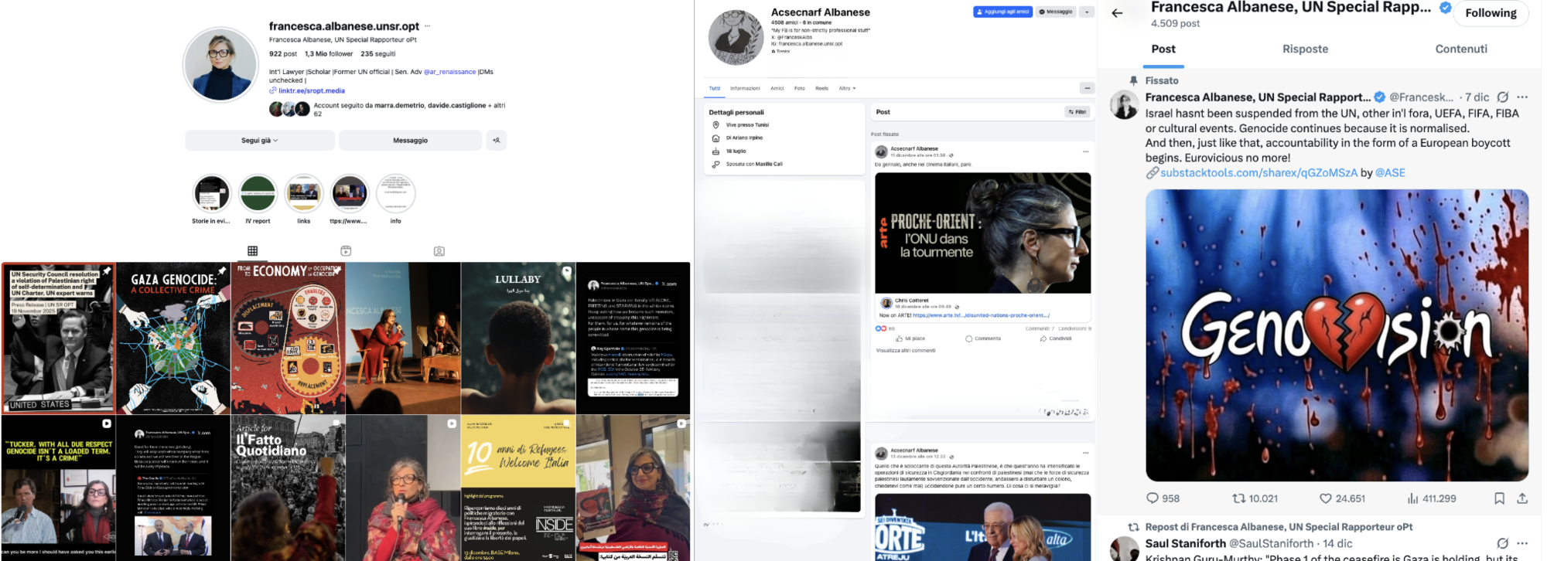The width and height of the screenshot is (1547, 561).
Task: Click the Instagram Messaggio button
Action: 410,141
